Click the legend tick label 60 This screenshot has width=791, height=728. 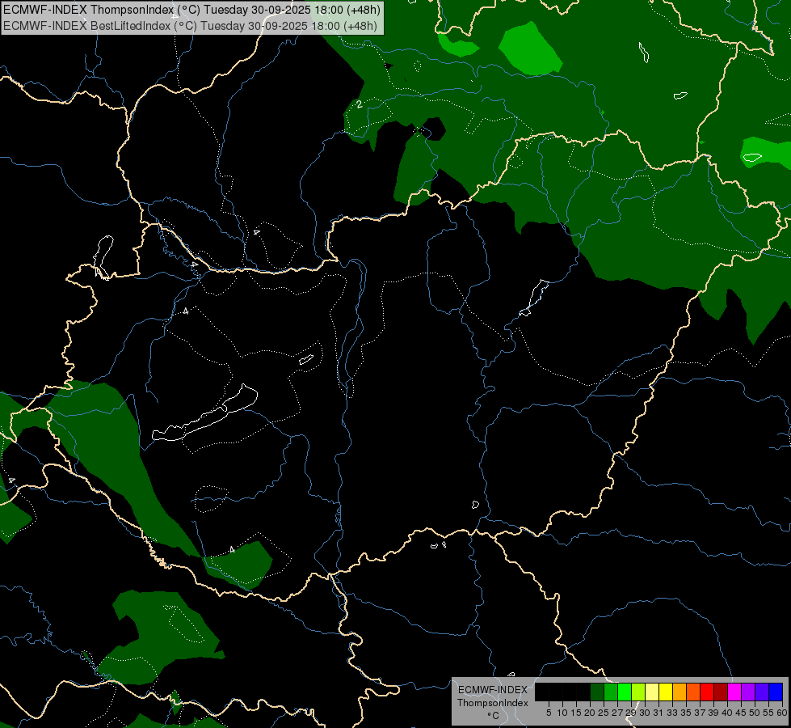[782, 713]
